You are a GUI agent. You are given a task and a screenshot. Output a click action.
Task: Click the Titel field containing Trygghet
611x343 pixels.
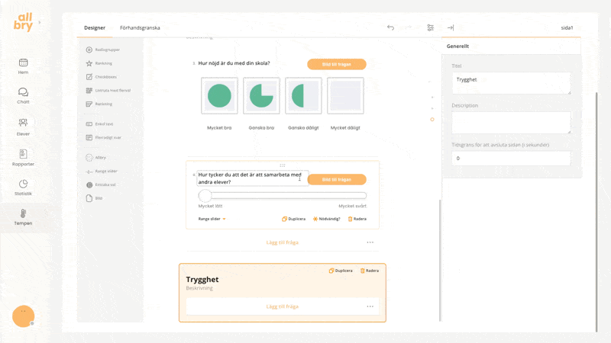click(510, 82)
